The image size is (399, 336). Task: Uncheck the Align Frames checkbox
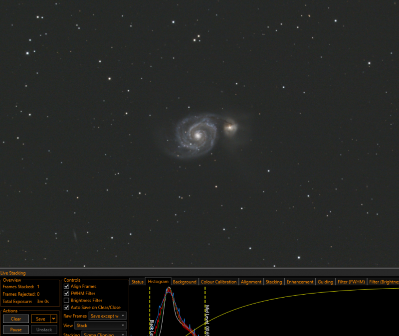(x=66, y=287)
